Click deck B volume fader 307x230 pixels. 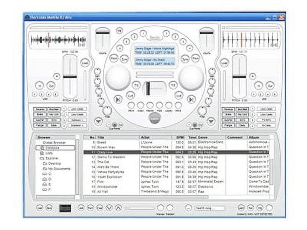pyautogui.click(x=206, y=39)
